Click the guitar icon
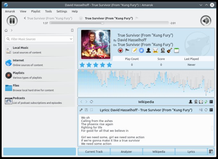 [x=170, y=50]
